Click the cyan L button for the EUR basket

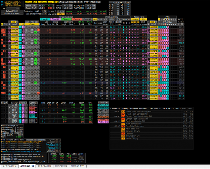pyautogui.click(x=20, y=112)
